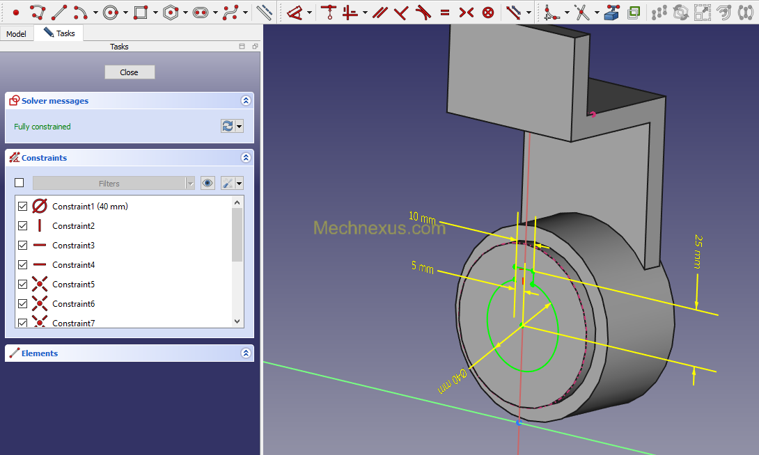Click the Close button

pos(130,72)
